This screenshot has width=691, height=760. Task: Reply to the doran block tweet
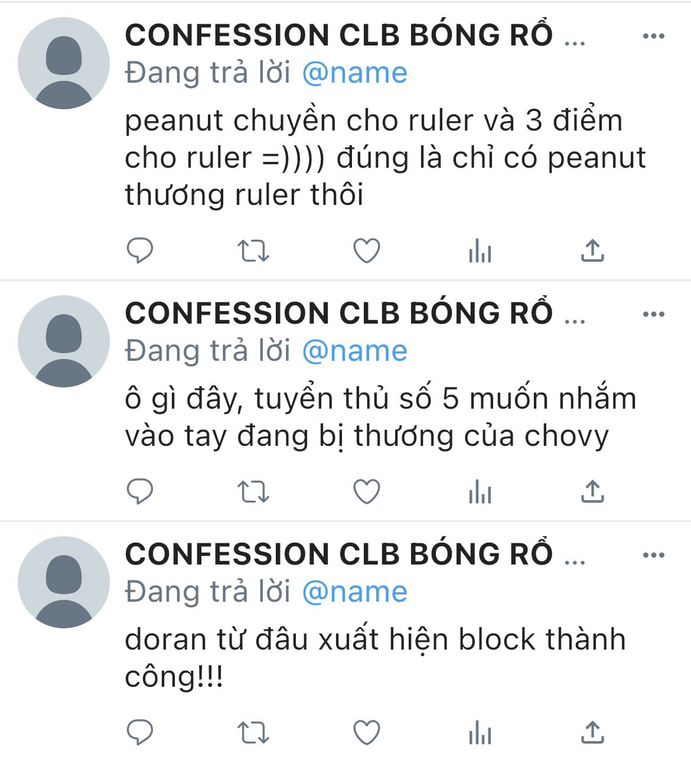140,733
